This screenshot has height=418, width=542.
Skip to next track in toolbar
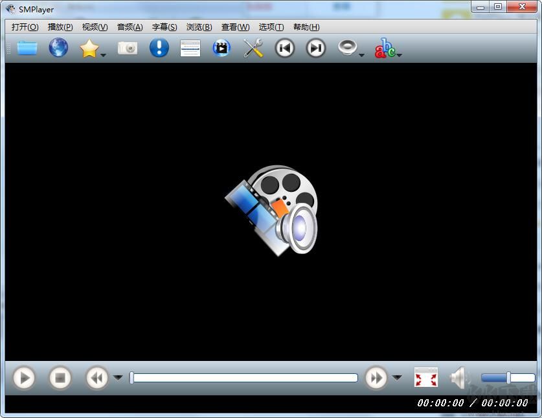pos(315,48)
